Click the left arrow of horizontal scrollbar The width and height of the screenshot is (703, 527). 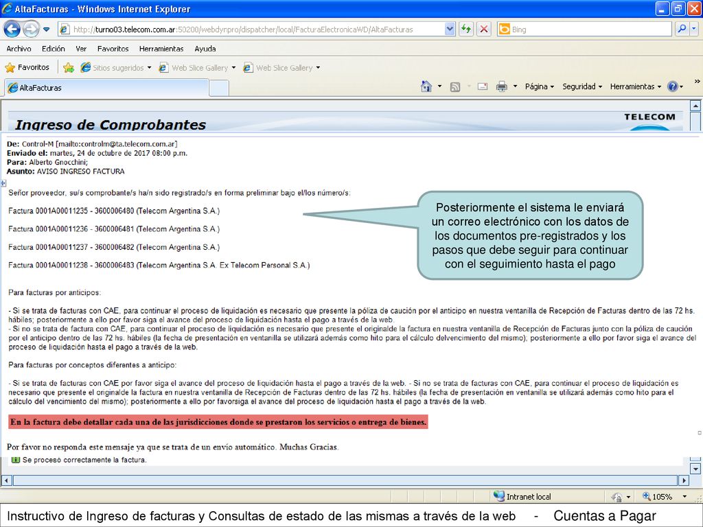click(7, 480)
